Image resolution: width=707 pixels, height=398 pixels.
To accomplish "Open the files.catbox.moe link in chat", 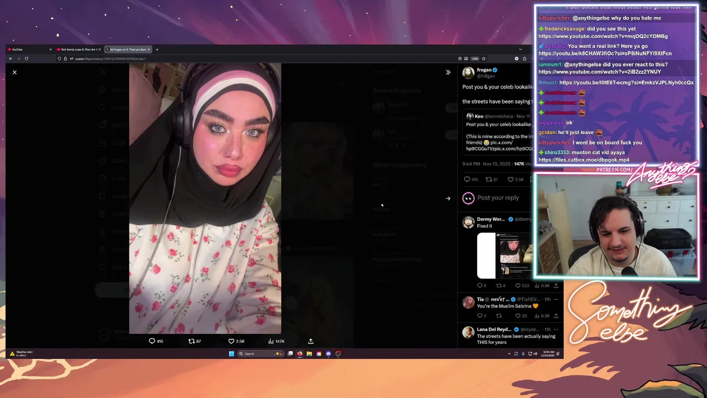I will click(x=584, y=160).
